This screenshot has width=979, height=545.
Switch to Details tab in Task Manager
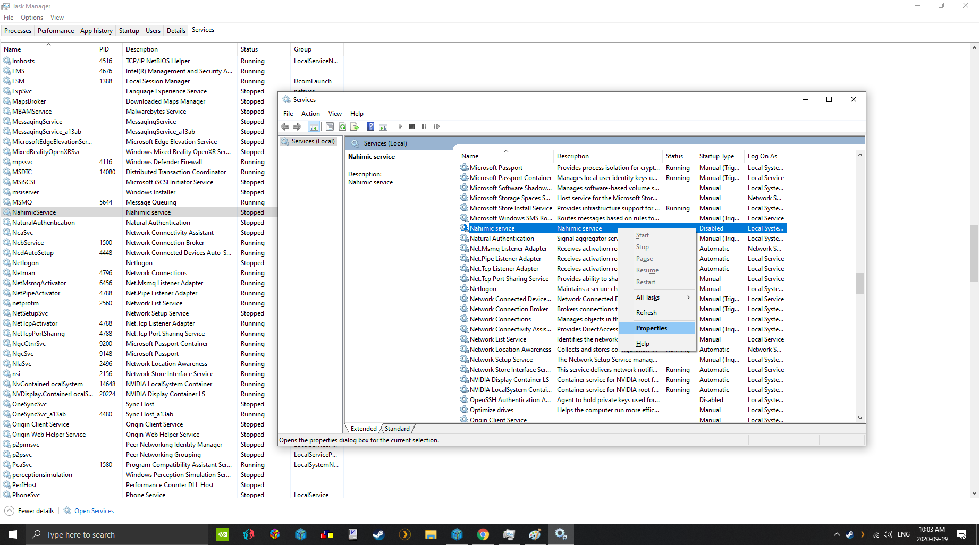[176, 31]
